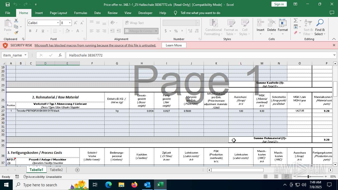Open the font size dropdown
The height and width of the screenshot is (190, 338).
[70, 23]
